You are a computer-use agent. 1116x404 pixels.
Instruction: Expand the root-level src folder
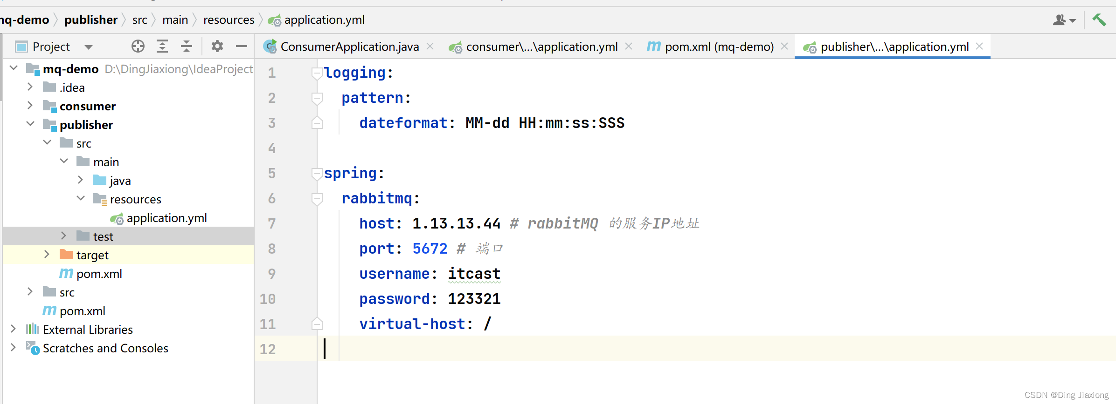click(x=30, y=291)
